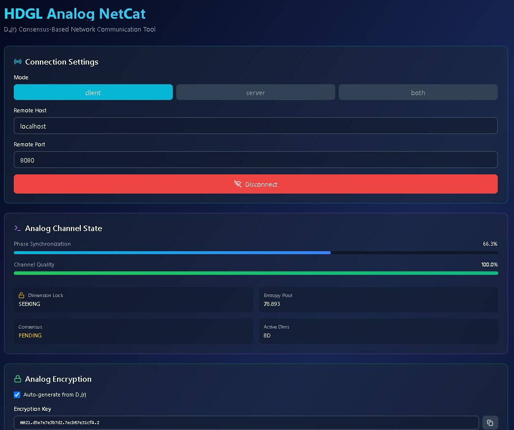The width and height of the screenshot is (514, 430).
Task: Click the copy encryption key icon
Action: 490,423
